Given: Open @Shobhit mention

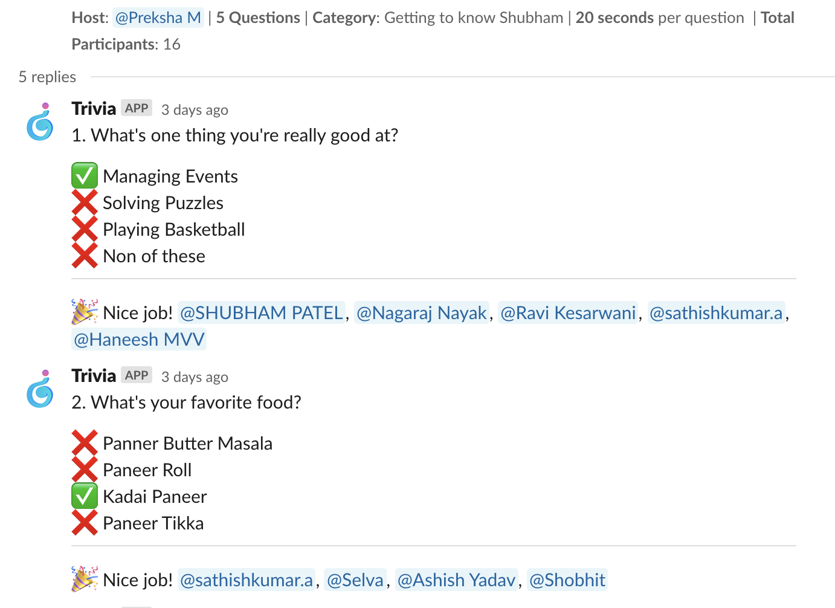Looking at the screenshot, I should (x=567, y=580).
